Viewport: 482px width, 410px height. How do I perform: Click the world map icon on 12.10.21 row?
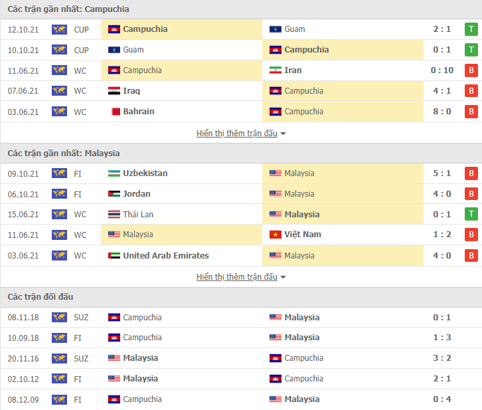click(x=59, y=29)
